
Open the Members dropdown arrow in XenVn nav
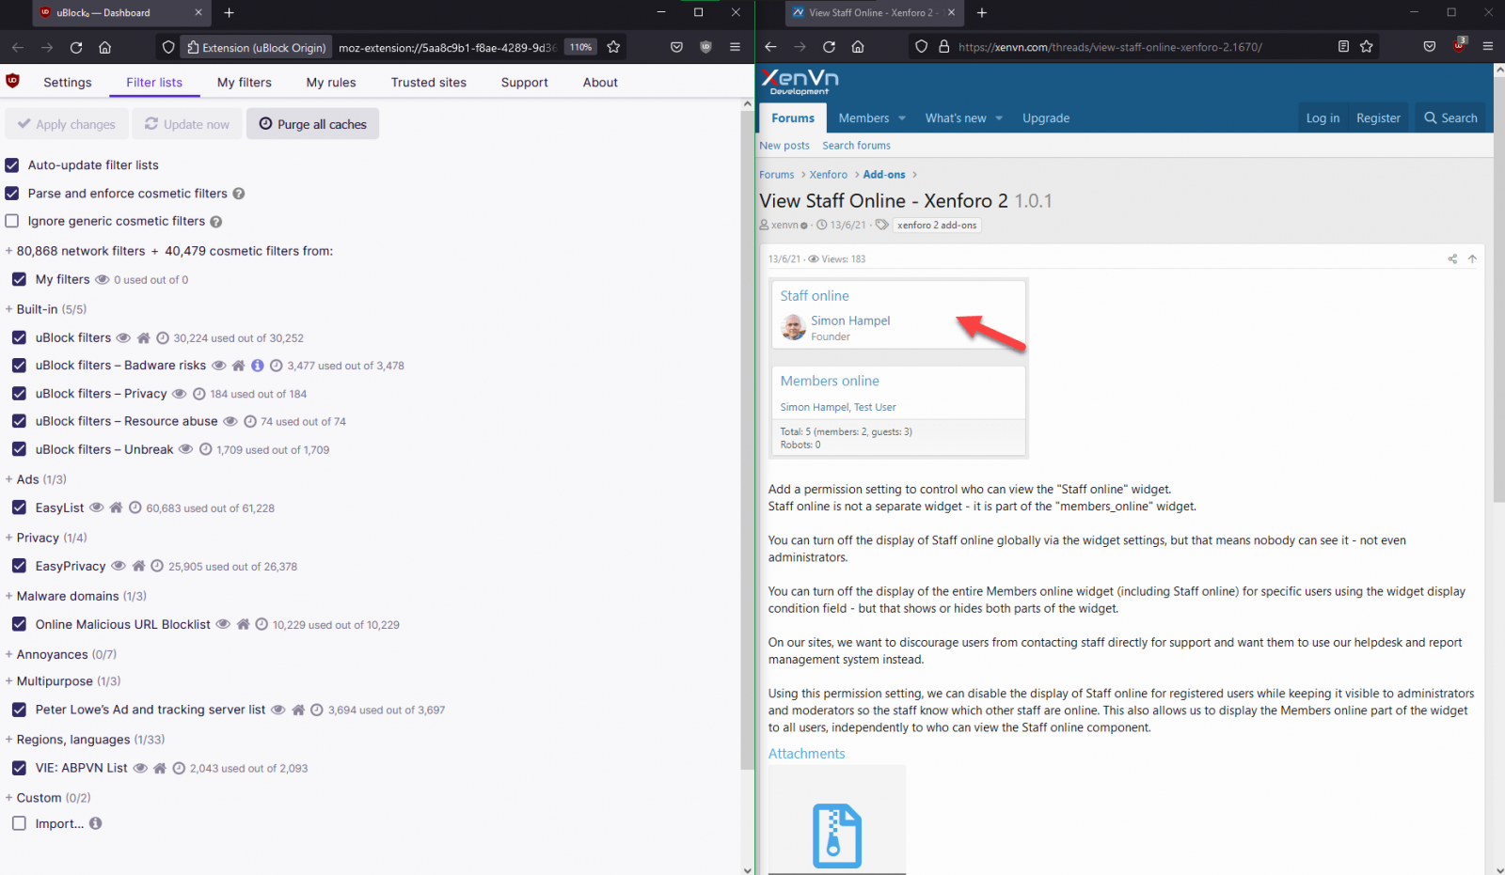902,118
